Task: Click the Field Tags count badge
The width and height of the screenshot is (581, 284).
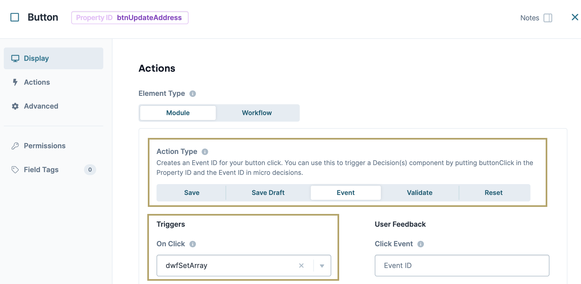Action: pyautogui.click(x=90, y=170)
